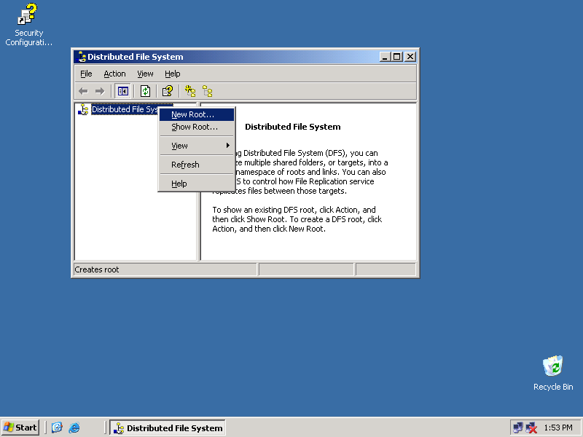This screenshot has height=437, width=583.
Task: Click the 'Creates root' status bar text
Action: click(x=97, y=269)
